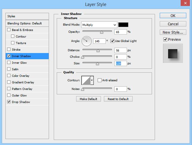
Task: Open the Drop Shadow settings row
Action: [27, 102]
